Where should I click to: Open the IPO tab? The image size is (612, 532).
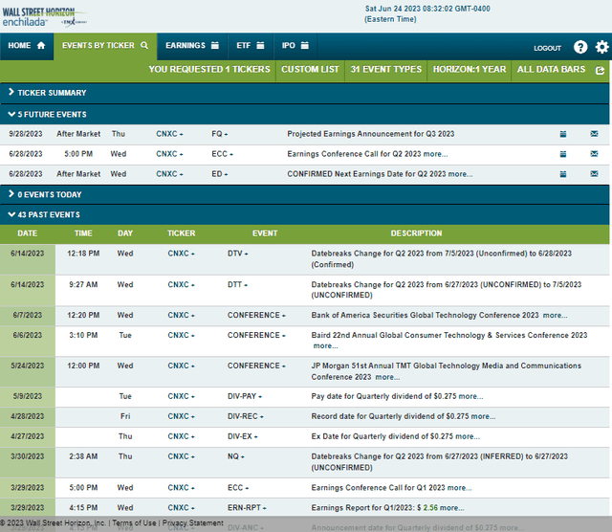tap(295, 46)
